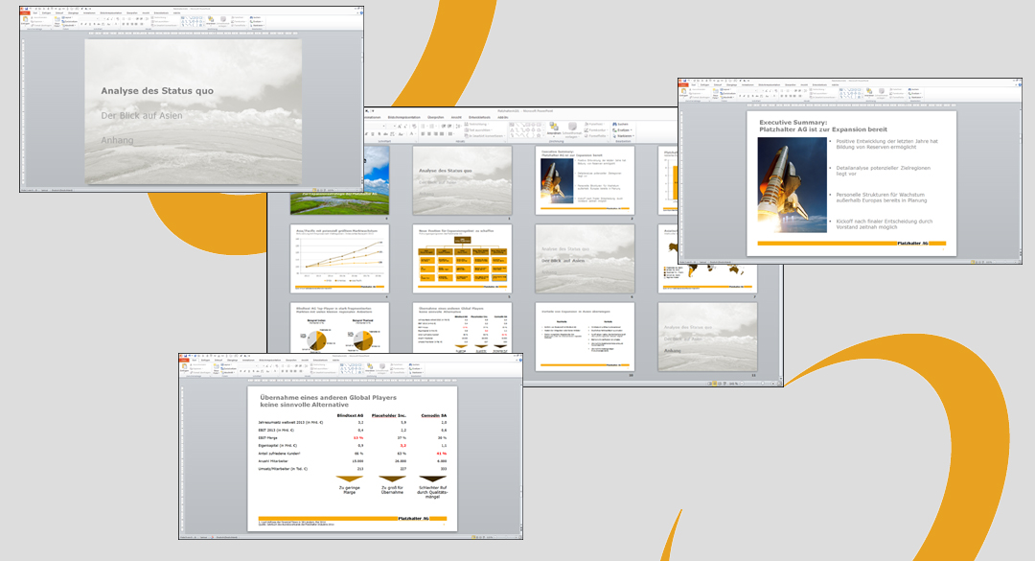Open Textrichtung dropdown in center window
The height and width of the screenshot is (561, 1035).
pos(476,124)
